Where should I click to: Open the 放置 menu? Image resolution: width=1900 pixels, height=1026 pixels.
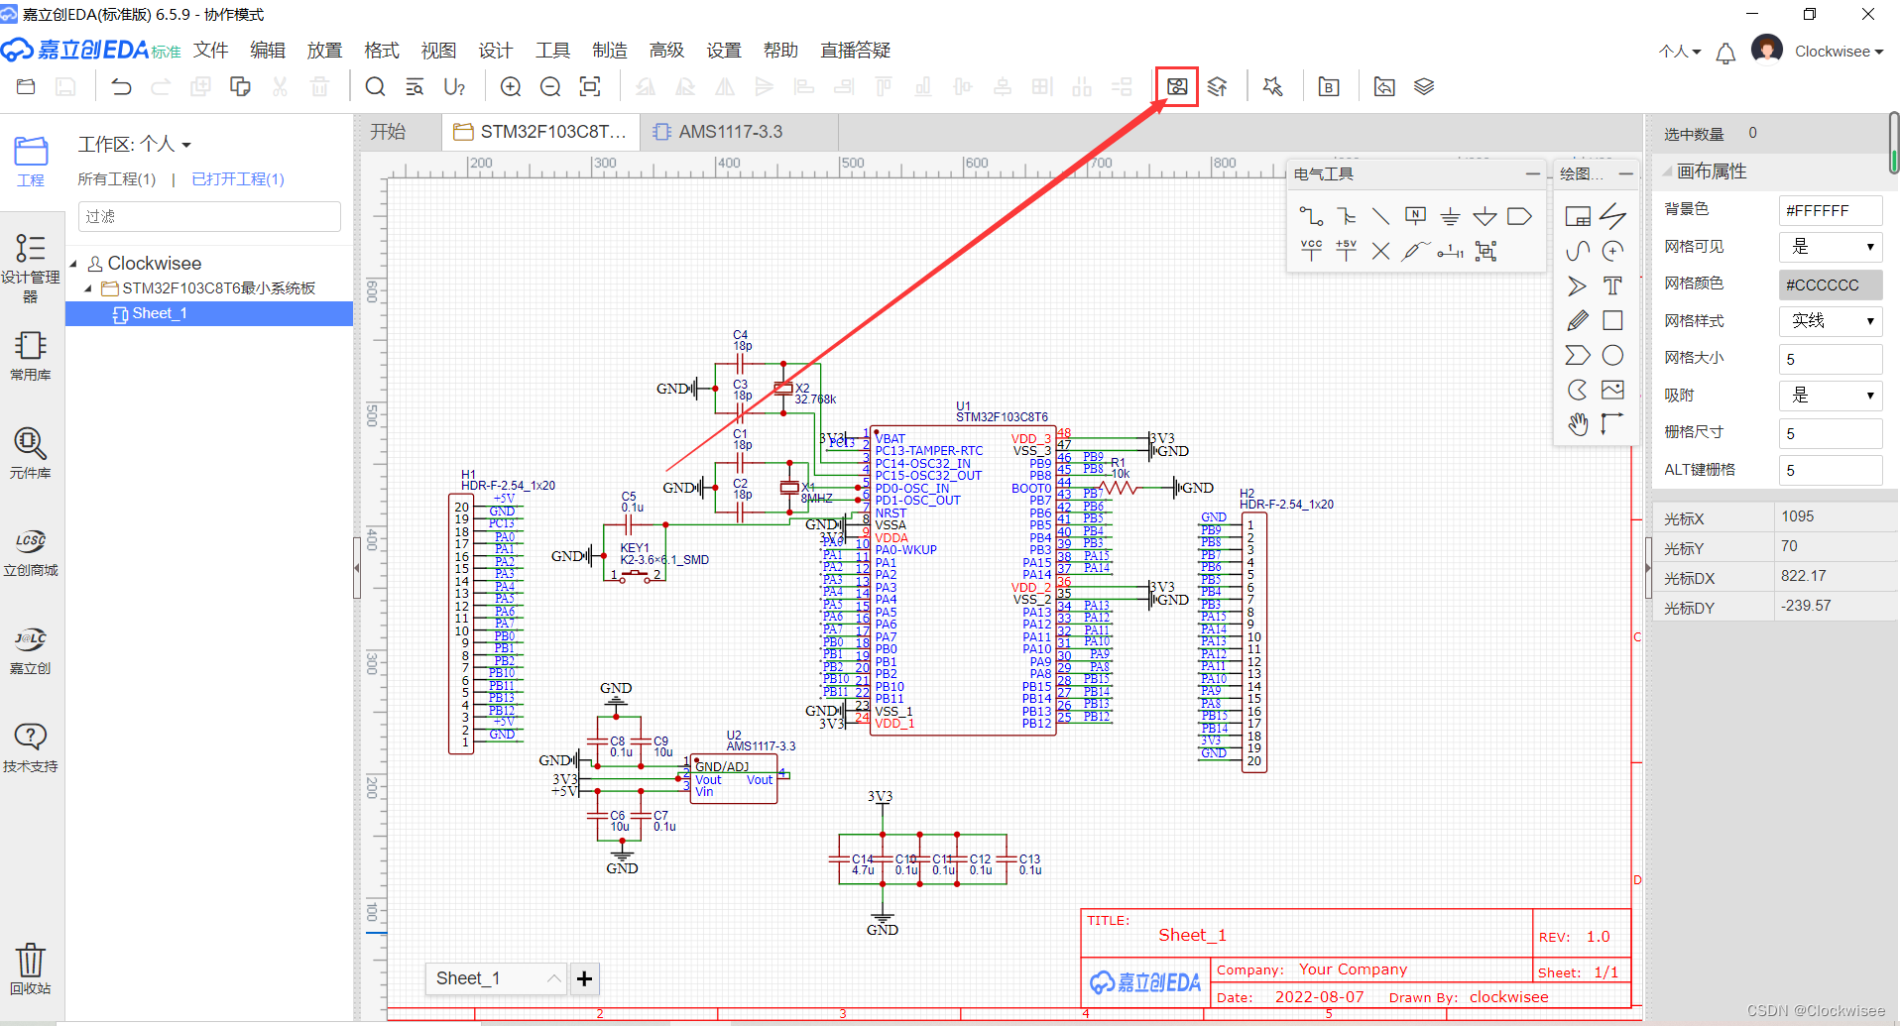pos(324,51)
